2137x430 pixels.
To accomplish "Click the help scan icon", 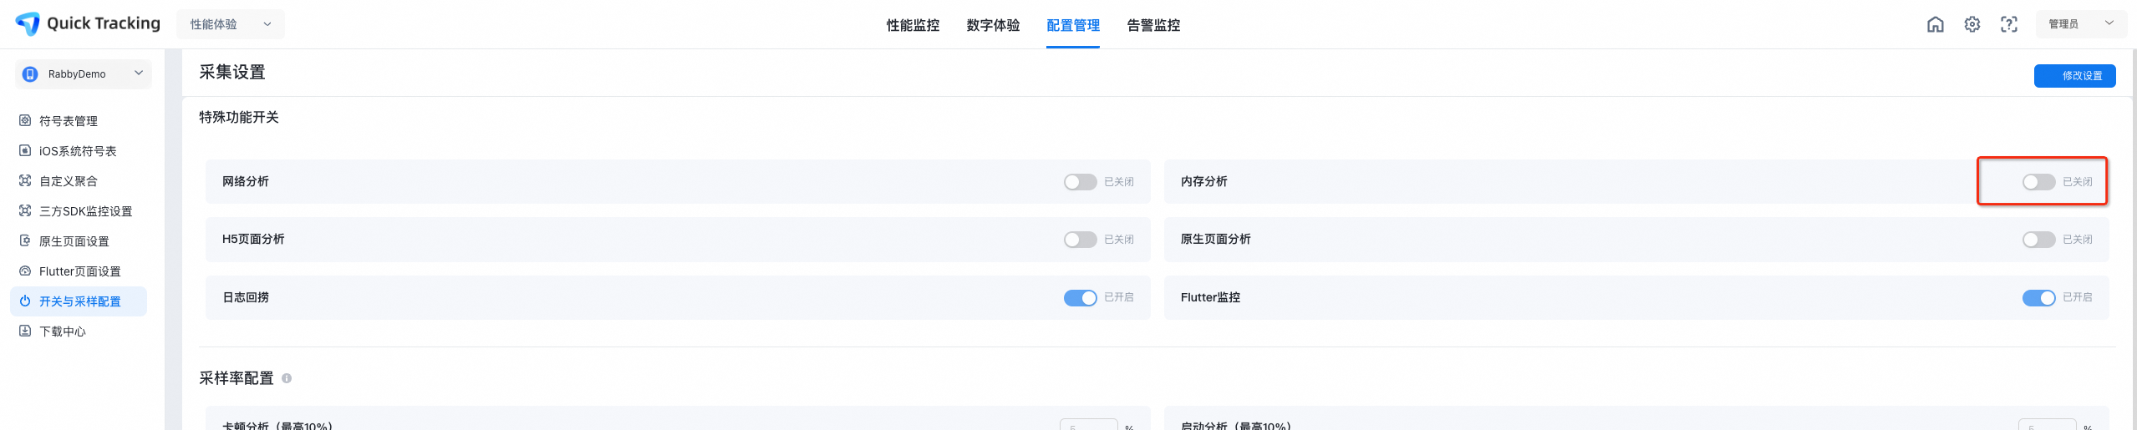I will (2008, 24).
